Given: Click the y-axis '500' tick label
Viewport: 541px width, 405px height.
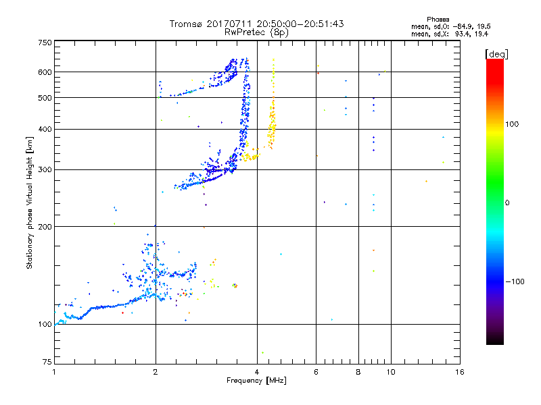Looking at the screenshot, I should [45, 98].
